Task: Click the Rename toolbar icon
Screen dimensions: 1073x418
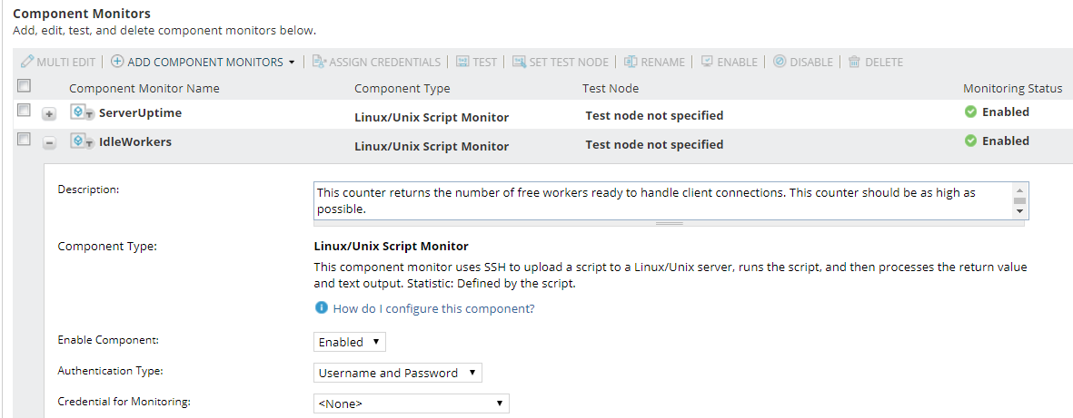Action: click(x=631, y=63)
